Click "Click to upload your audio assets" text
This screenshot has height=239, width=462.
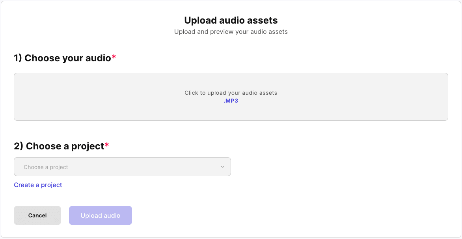click(231, 93)
